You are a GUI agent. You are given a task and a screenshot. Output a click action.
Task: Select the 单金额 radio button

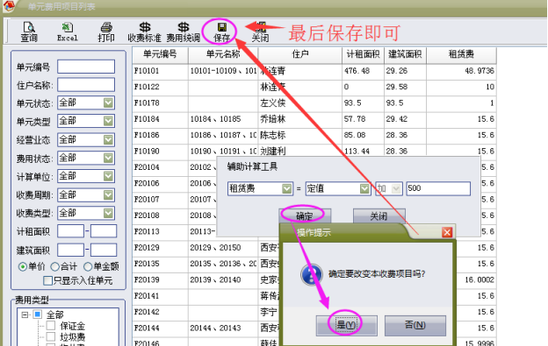click(x=88, y=267)
